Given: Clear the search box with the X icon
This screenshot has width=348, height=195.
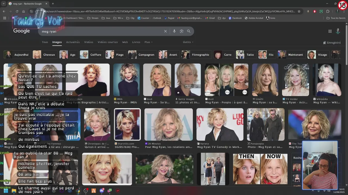Looking at the screenshot, I should (x=165, y=31).
